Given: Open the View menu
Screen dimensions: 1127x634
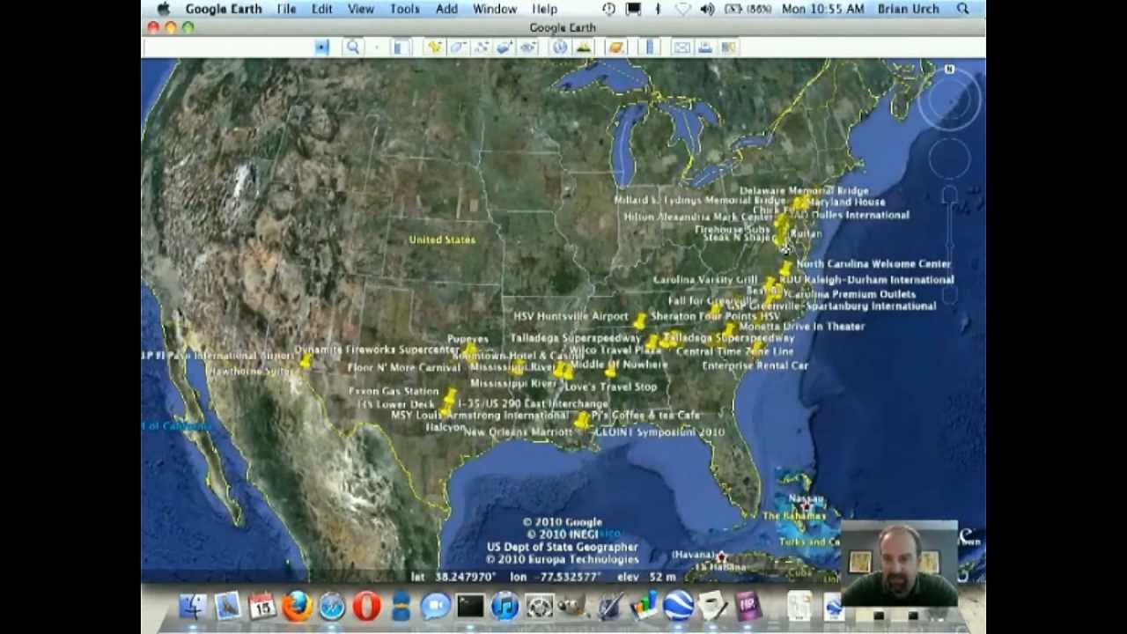Looking at the screenshot, I should pyautogui.click(x=361, y=9).
